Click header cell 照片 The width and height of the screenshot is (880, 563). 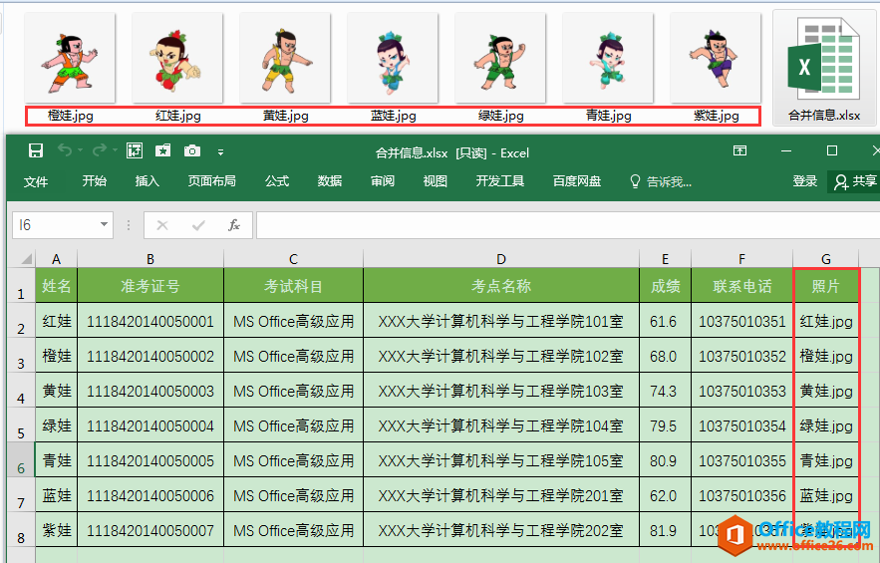(x=825, y=286)
